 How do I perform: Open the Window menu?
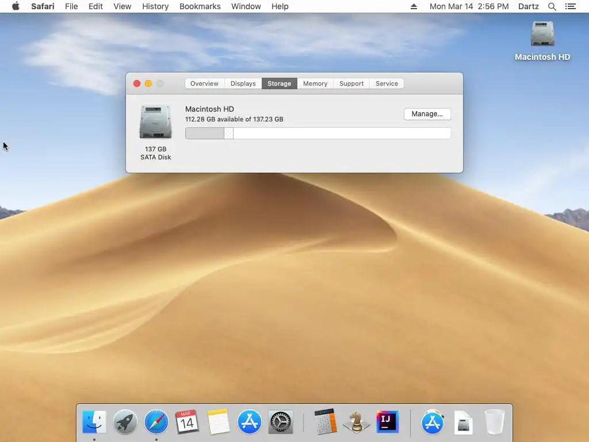pos(246,6)
